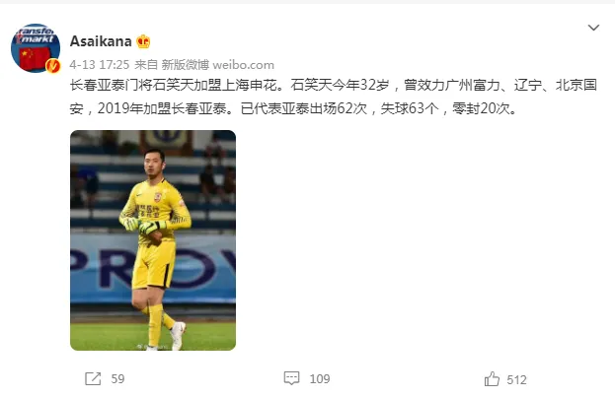Click the watermark at the photo bottom

(153, 347)
